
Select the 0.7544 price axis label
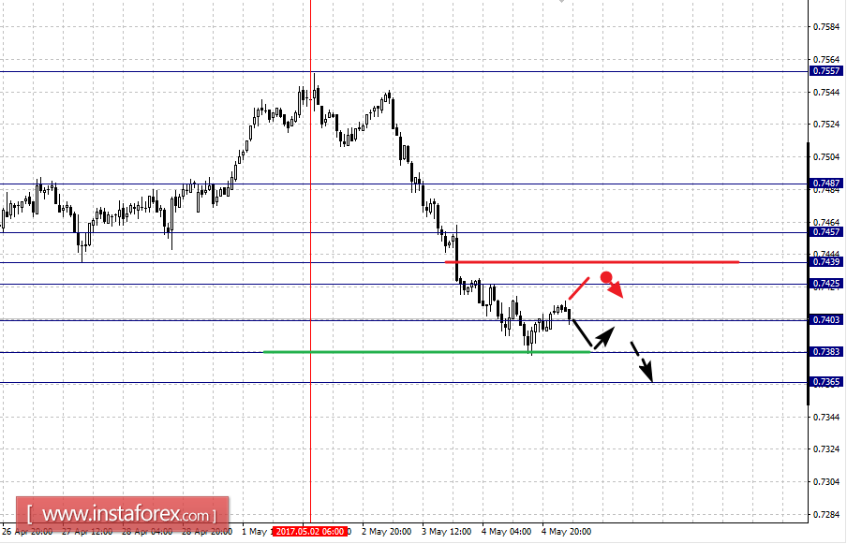point(826,93)
